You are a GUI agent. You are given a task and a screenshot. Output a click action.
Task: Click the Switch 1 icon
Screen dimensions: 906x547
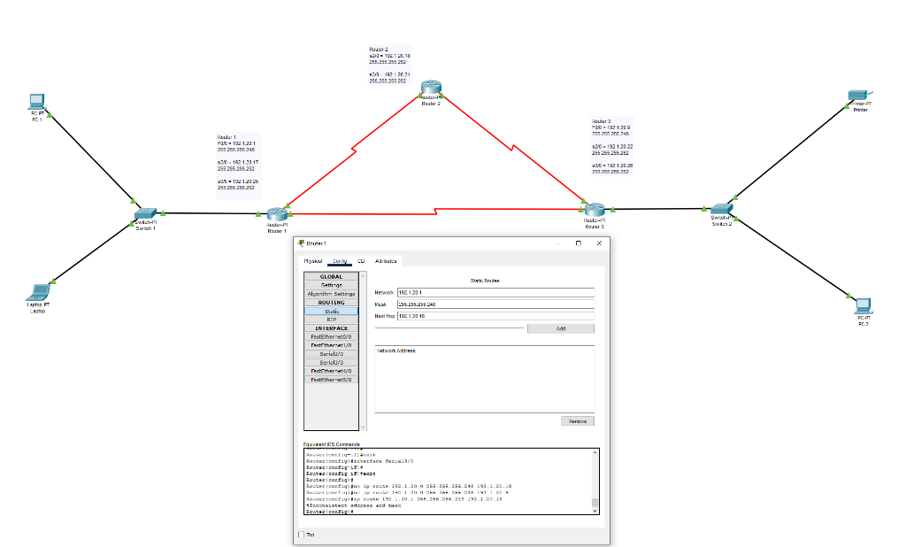147,212
